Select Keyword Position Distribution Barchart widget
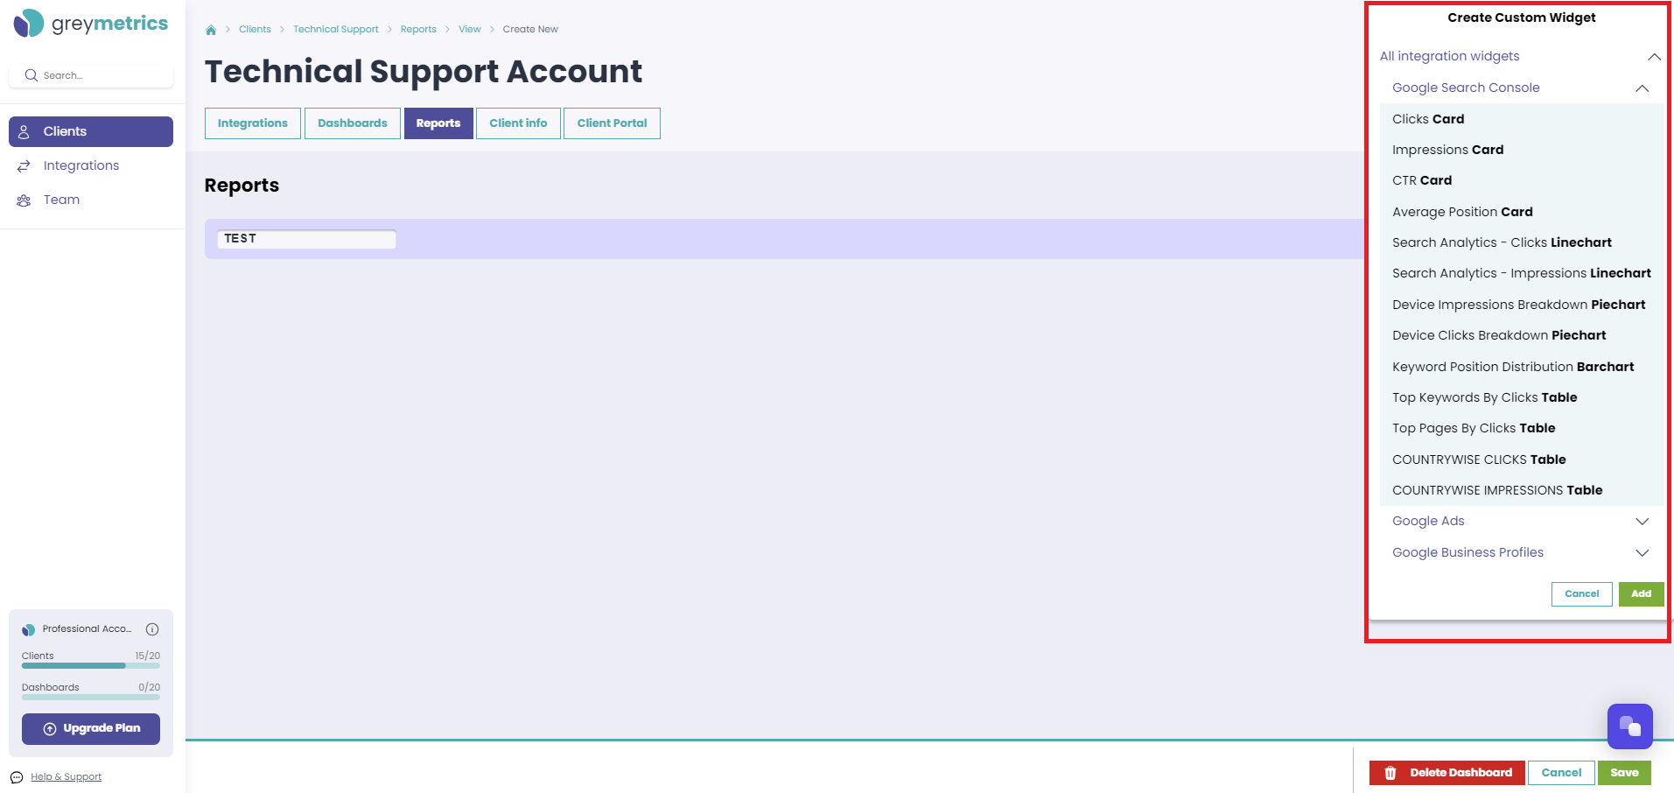 click(x=1522, y=367)
